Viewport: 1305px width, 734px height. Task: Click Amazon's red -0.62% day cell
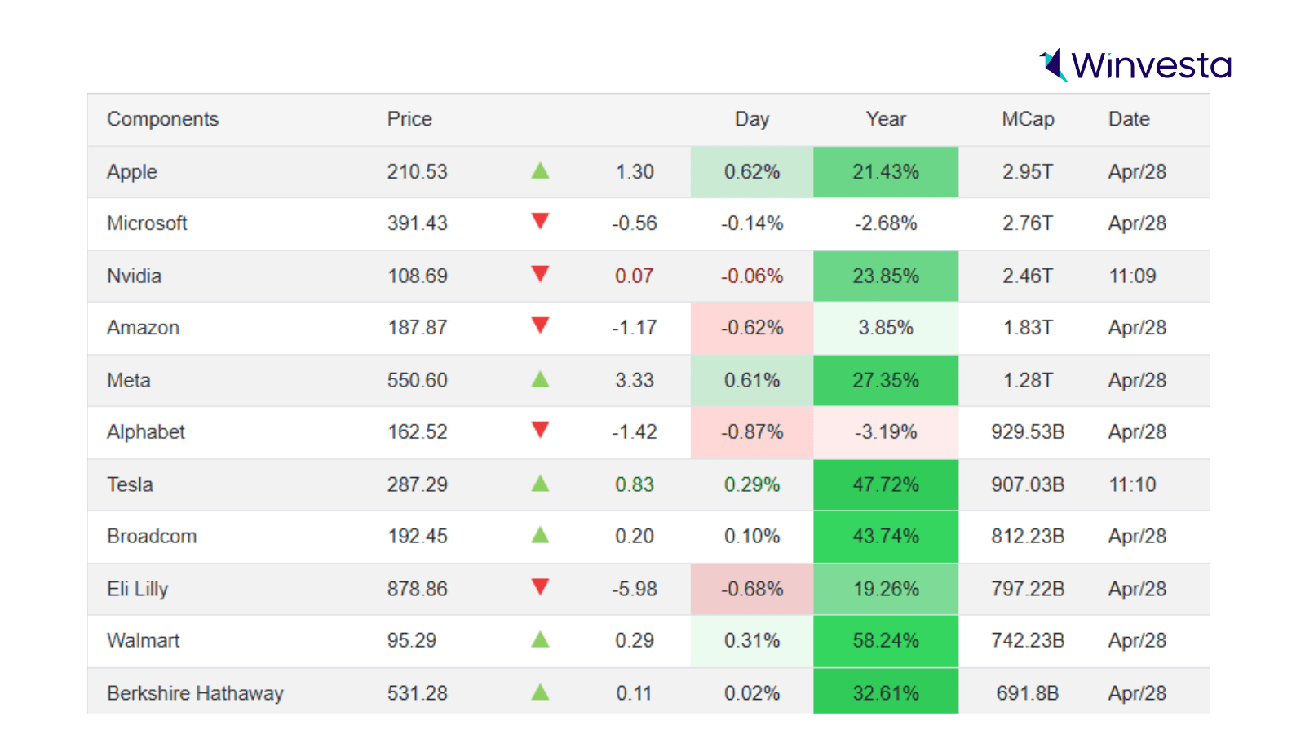752,328
